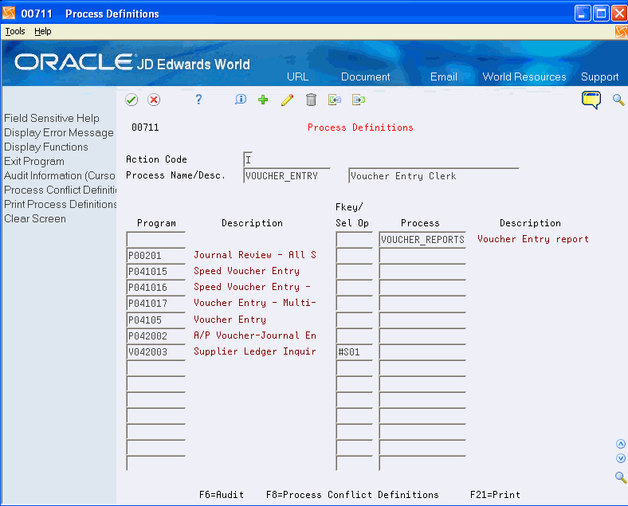Select Print Process Definitions in sidebar
Viewport: 628px width, 506px height.
tap(60, 204)
